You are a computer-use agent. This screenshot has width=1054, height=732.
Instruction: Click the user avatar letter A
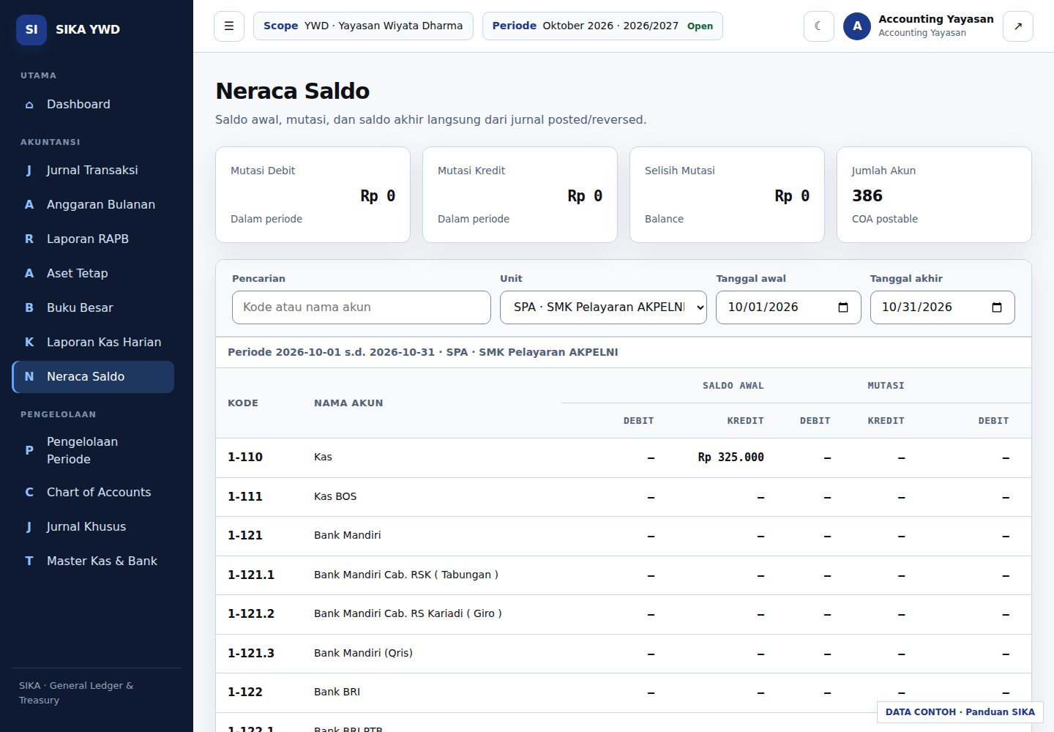coord(857,26)
